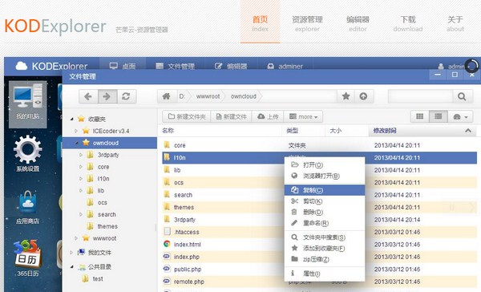Select Delete in the context menu
This screenshot has width=481, height=292.
(325, 212)
